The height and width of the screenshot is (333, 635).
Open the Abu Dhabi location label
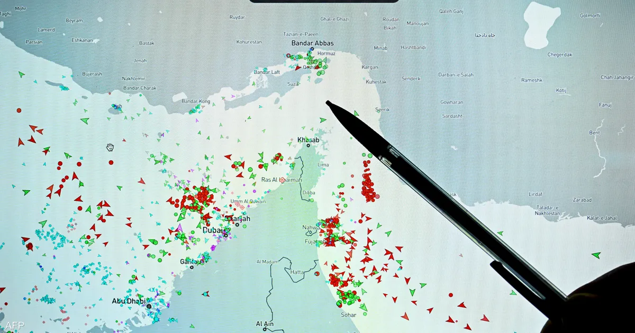[129, 301]
